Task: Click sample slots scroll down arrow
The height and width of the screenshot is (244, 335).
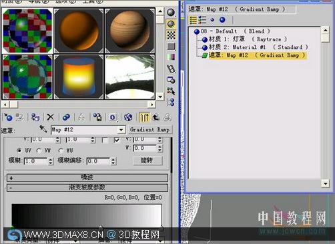Action: 160,97
